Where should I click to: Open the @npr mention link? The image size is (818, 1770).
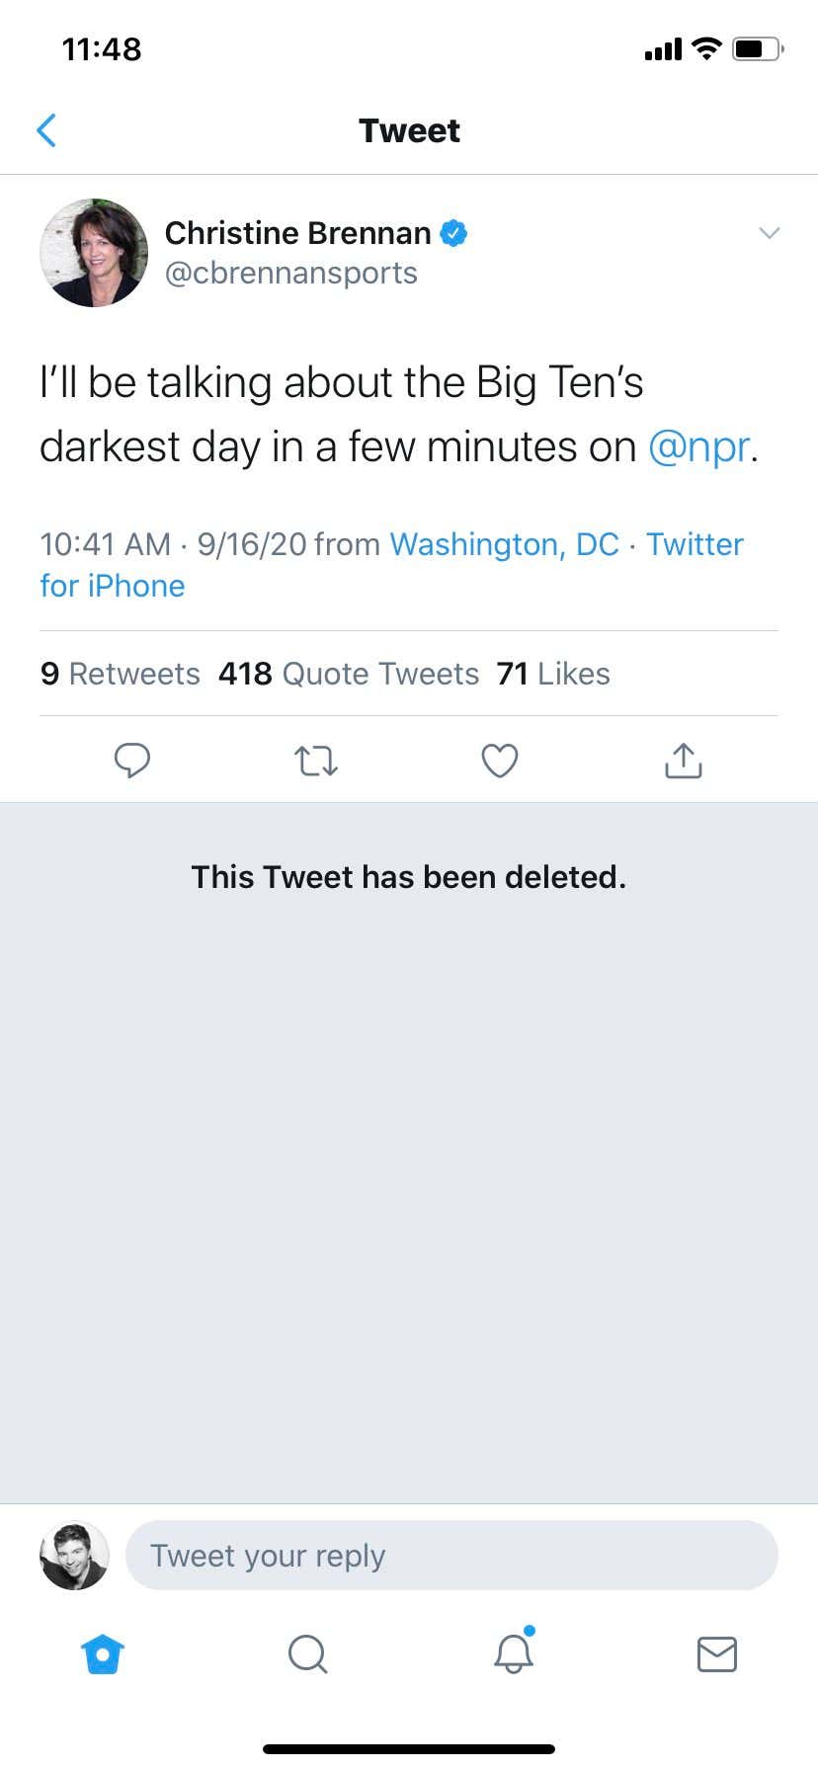[698, 447]
